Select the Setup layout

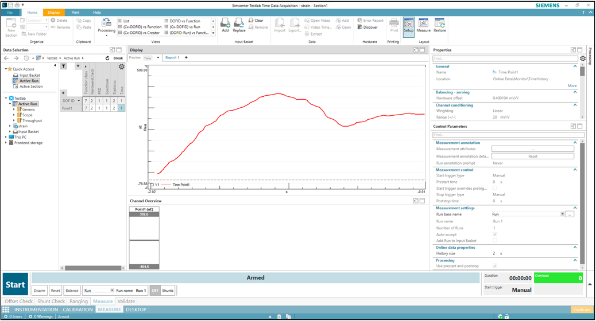point(409,26)
